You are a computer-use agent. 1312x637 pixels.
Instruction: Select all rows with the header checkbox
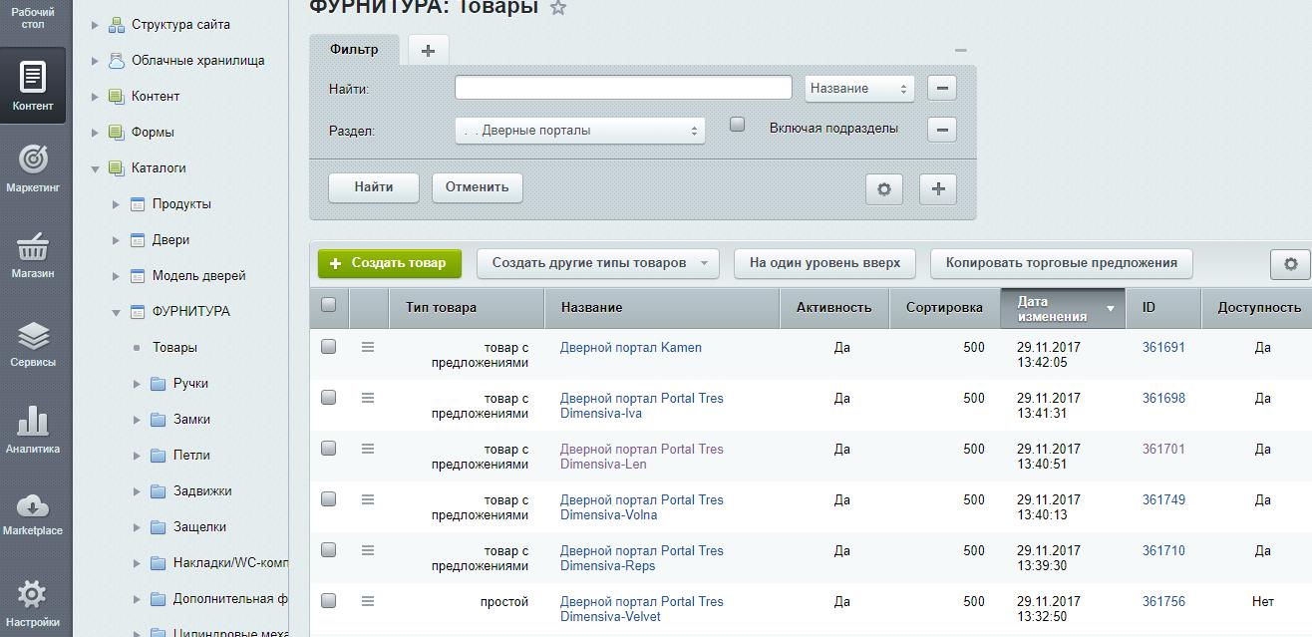328,305
